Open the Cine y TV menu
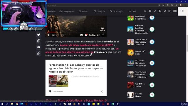The width and height of the screenshot is (188, 106). click(x=99, y=11)
